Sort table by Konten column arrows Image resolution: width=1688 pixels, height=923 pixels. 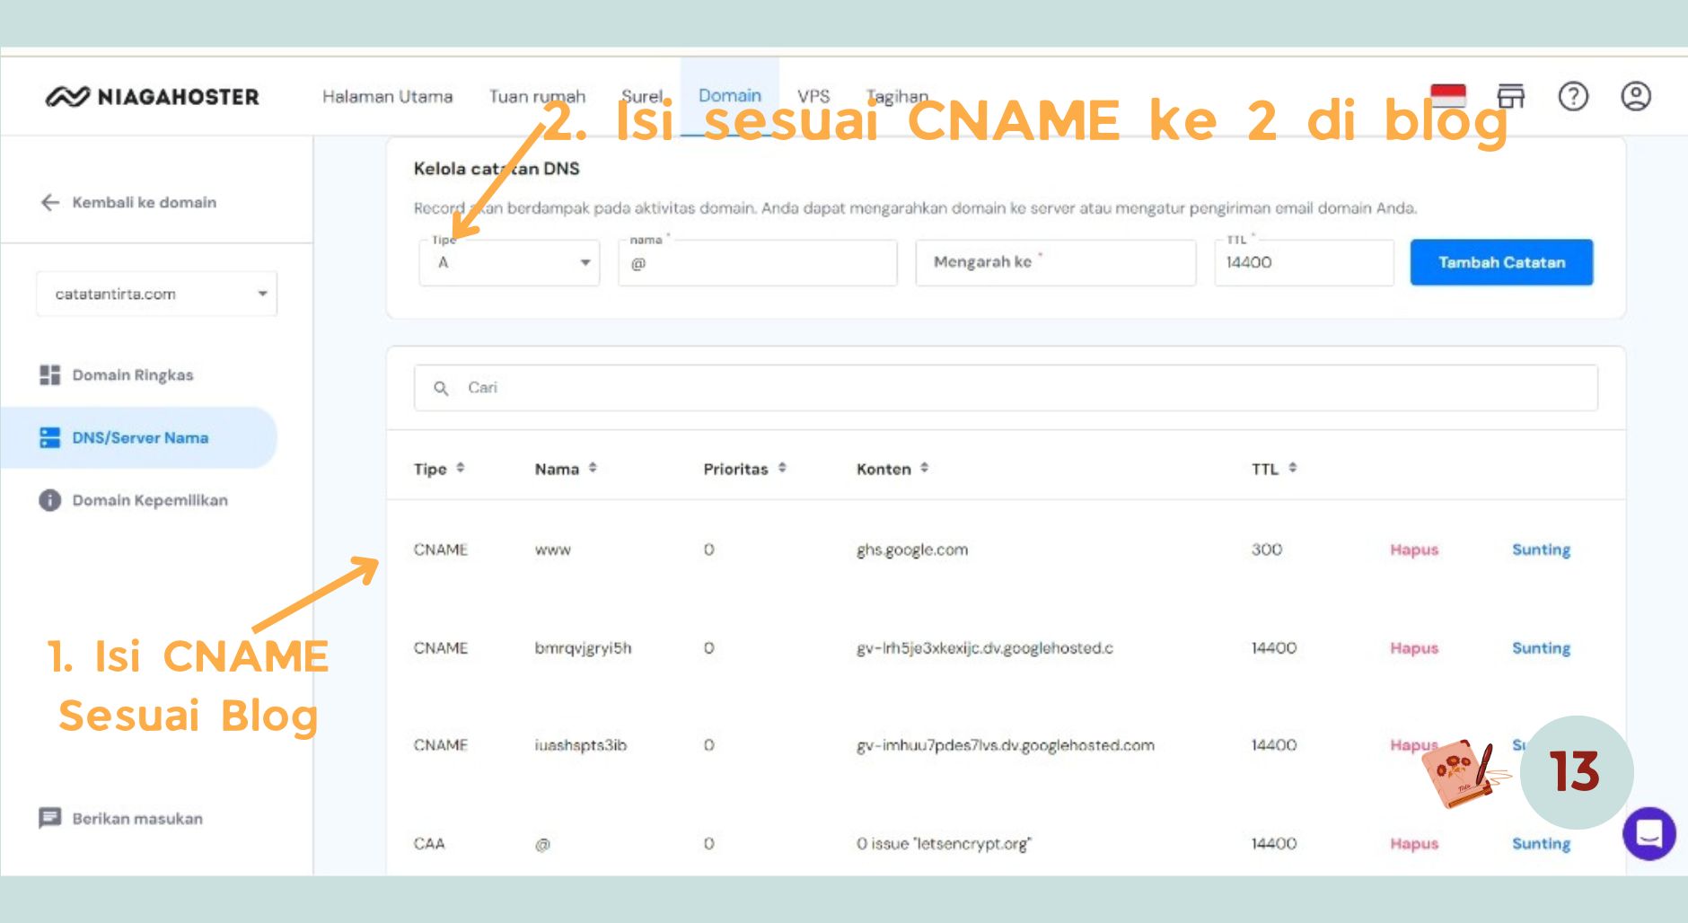(924, 468)
